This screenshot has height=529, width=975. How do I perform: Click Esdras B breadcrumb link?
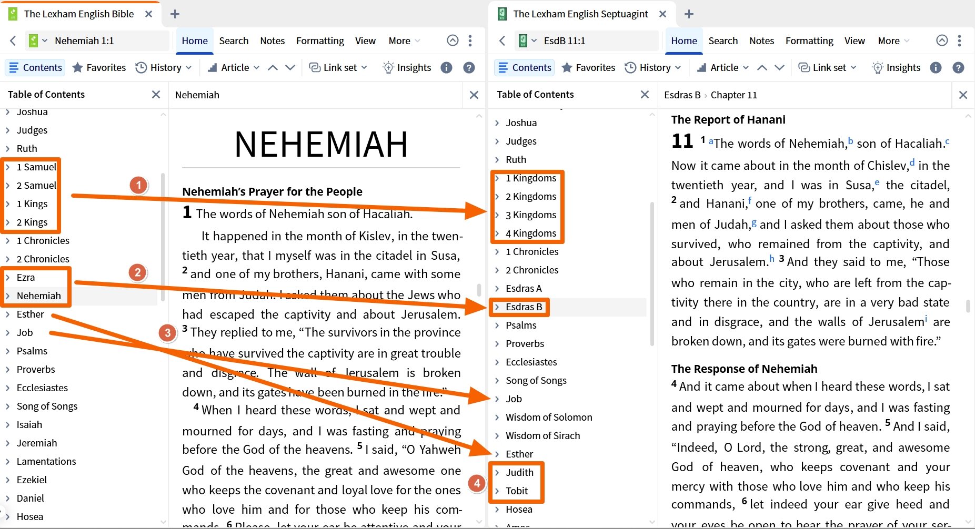pyautogui.click(x=682, y=95)
